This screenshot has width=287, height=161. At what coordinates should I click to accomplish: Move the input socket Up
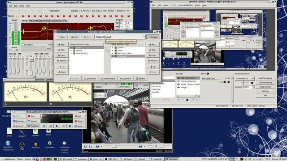click(x=152, y=67)
